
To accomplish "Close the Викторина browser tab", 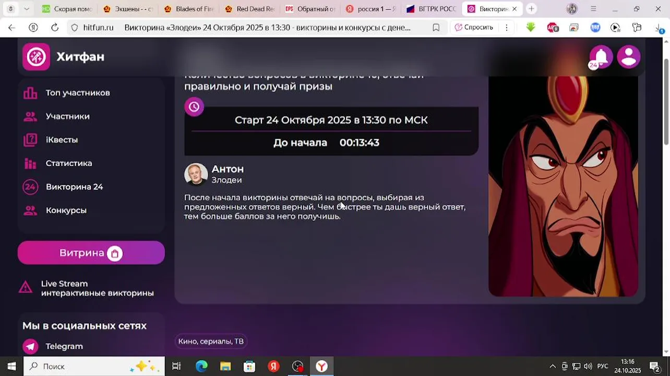I will pos(515,9).
